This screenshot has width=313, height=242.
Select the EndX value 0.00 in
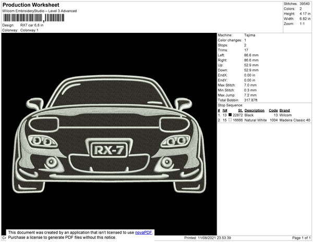tap(249, 75)
